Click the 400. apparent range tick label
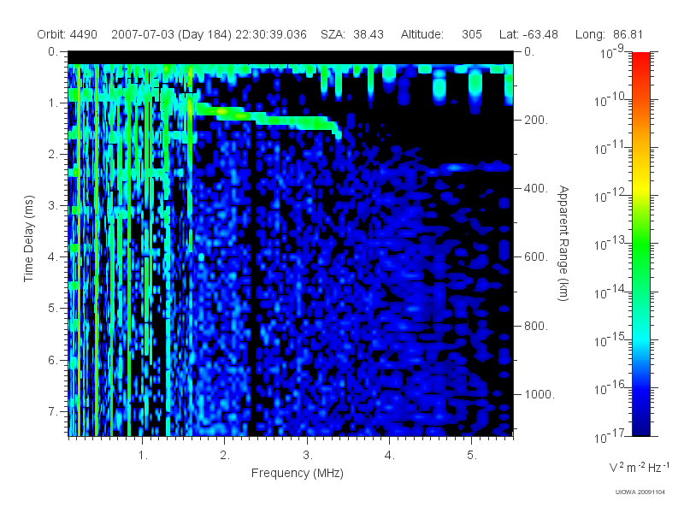Screen dimensions: 684x513 pos(536,188)
